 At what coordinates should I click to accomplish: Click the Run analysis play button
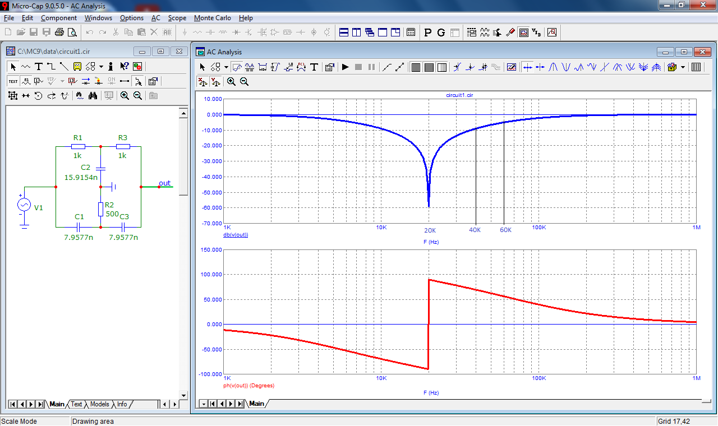click(346, 67)
